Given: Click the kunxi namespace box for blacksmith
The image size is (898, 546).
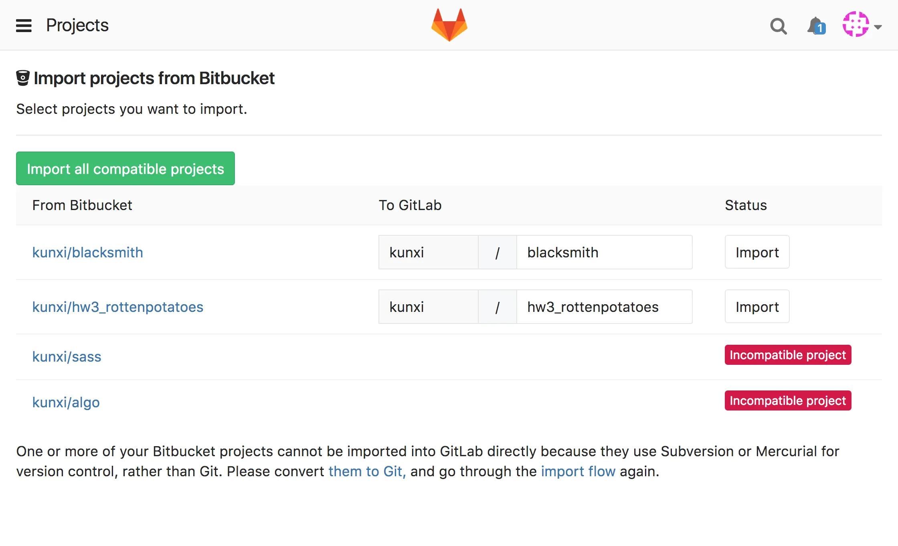Looking at the screenshot, I should coord(428,253).
